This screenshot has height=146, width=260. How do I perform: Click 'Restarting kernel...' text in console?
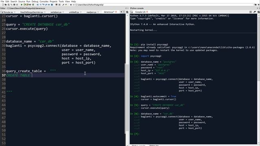143,30
